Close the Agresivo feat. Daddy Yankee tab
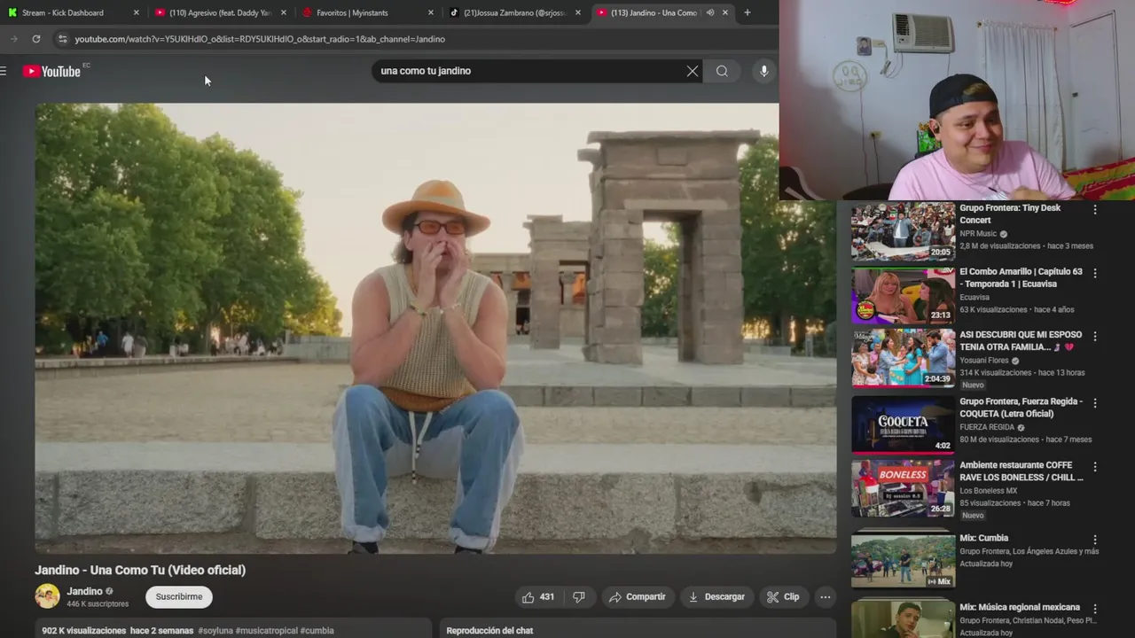The height and width of the screenshot is (638, 1135). [x=283, y=12]
